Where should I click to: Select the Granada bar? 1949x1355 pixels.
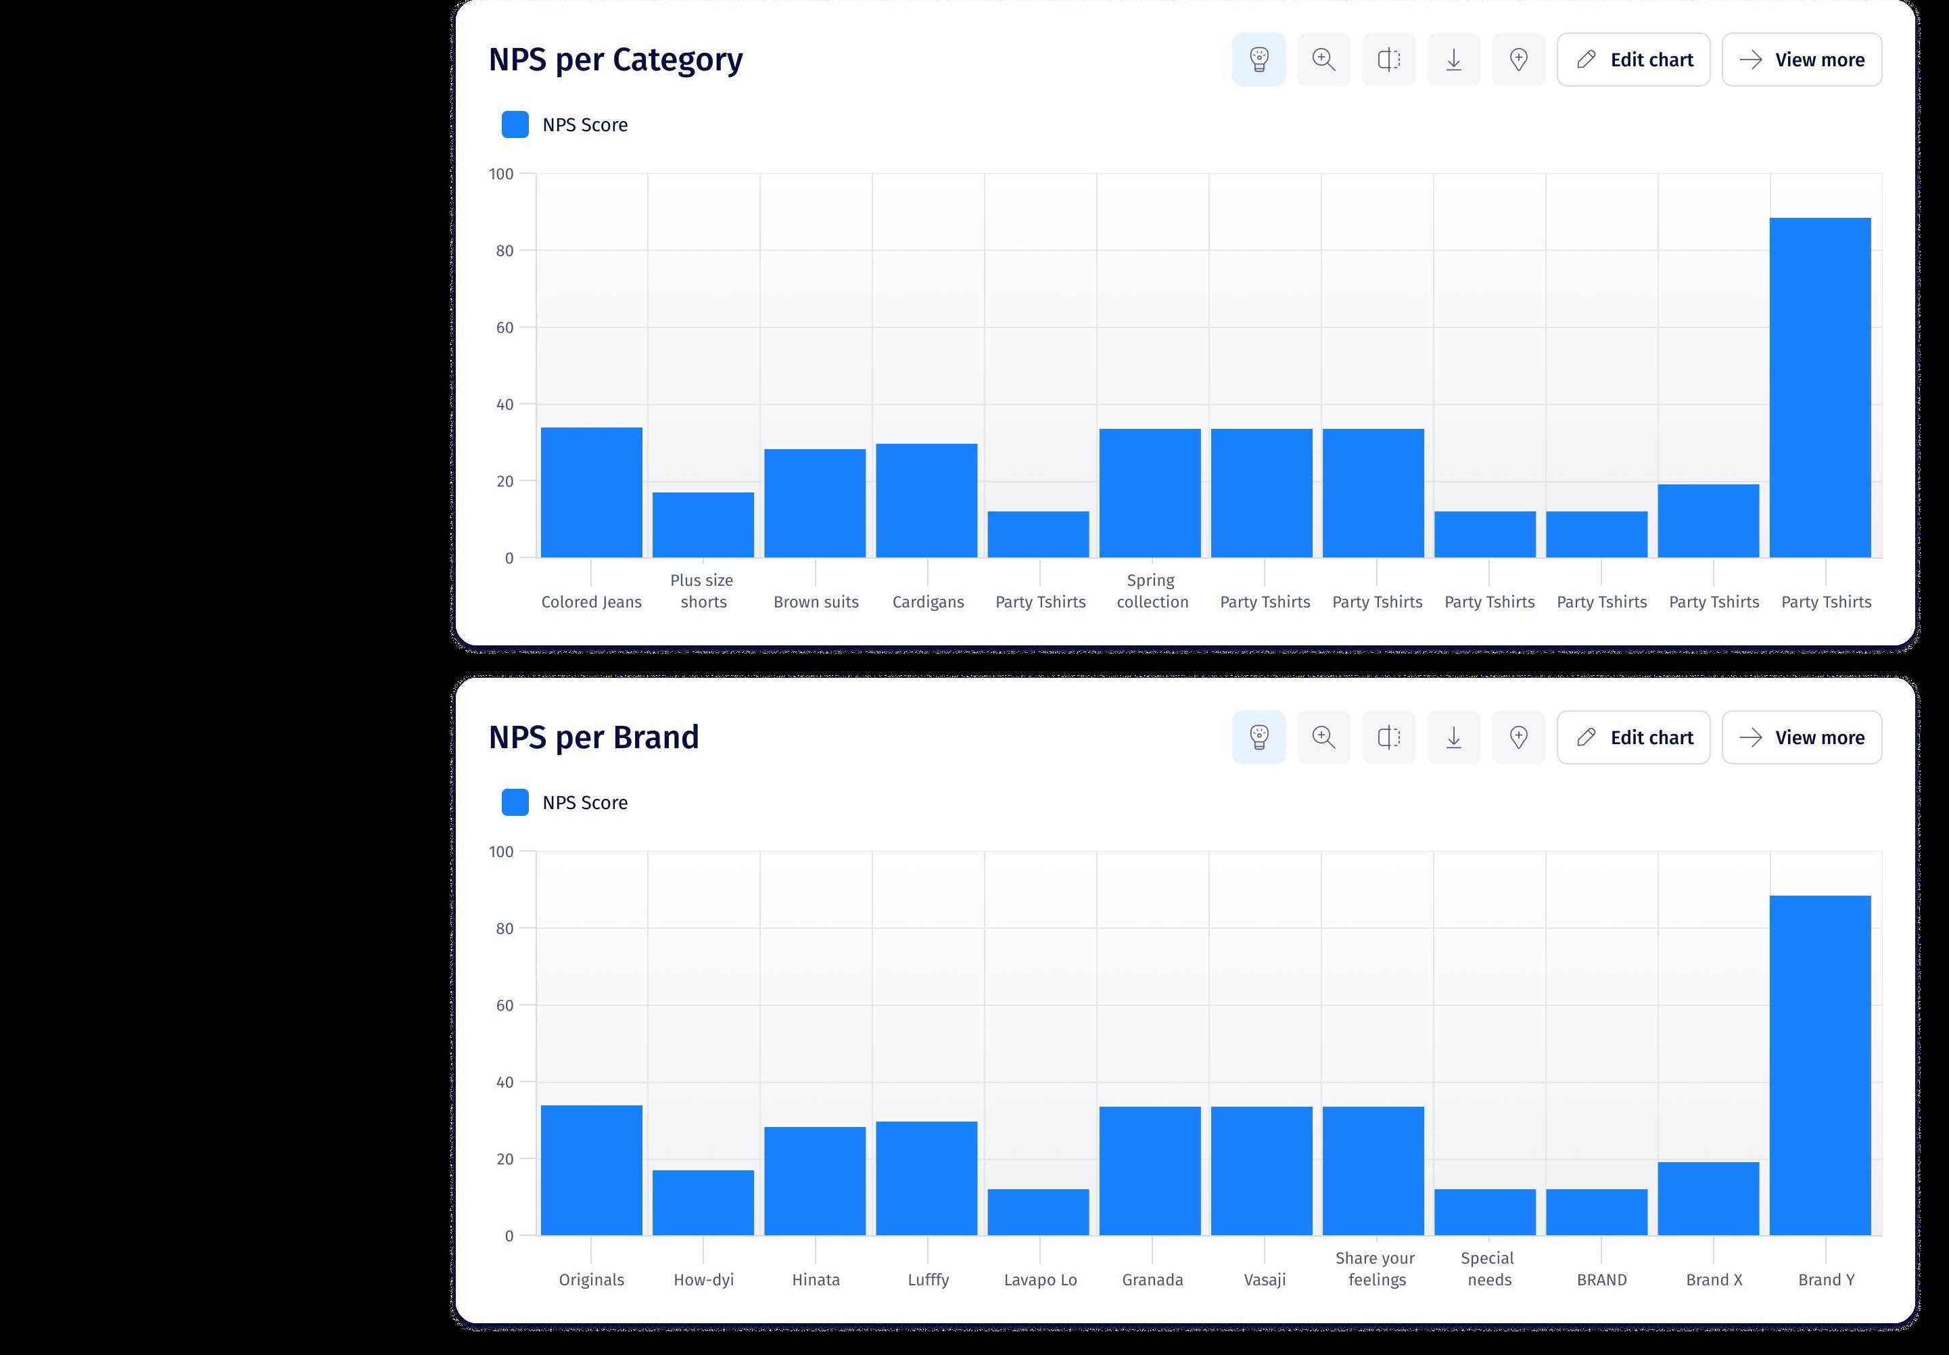(x=1150, y=1171)
